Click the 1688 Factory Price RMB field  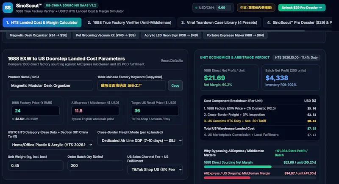pyautogui.click(x=36, y=111)
